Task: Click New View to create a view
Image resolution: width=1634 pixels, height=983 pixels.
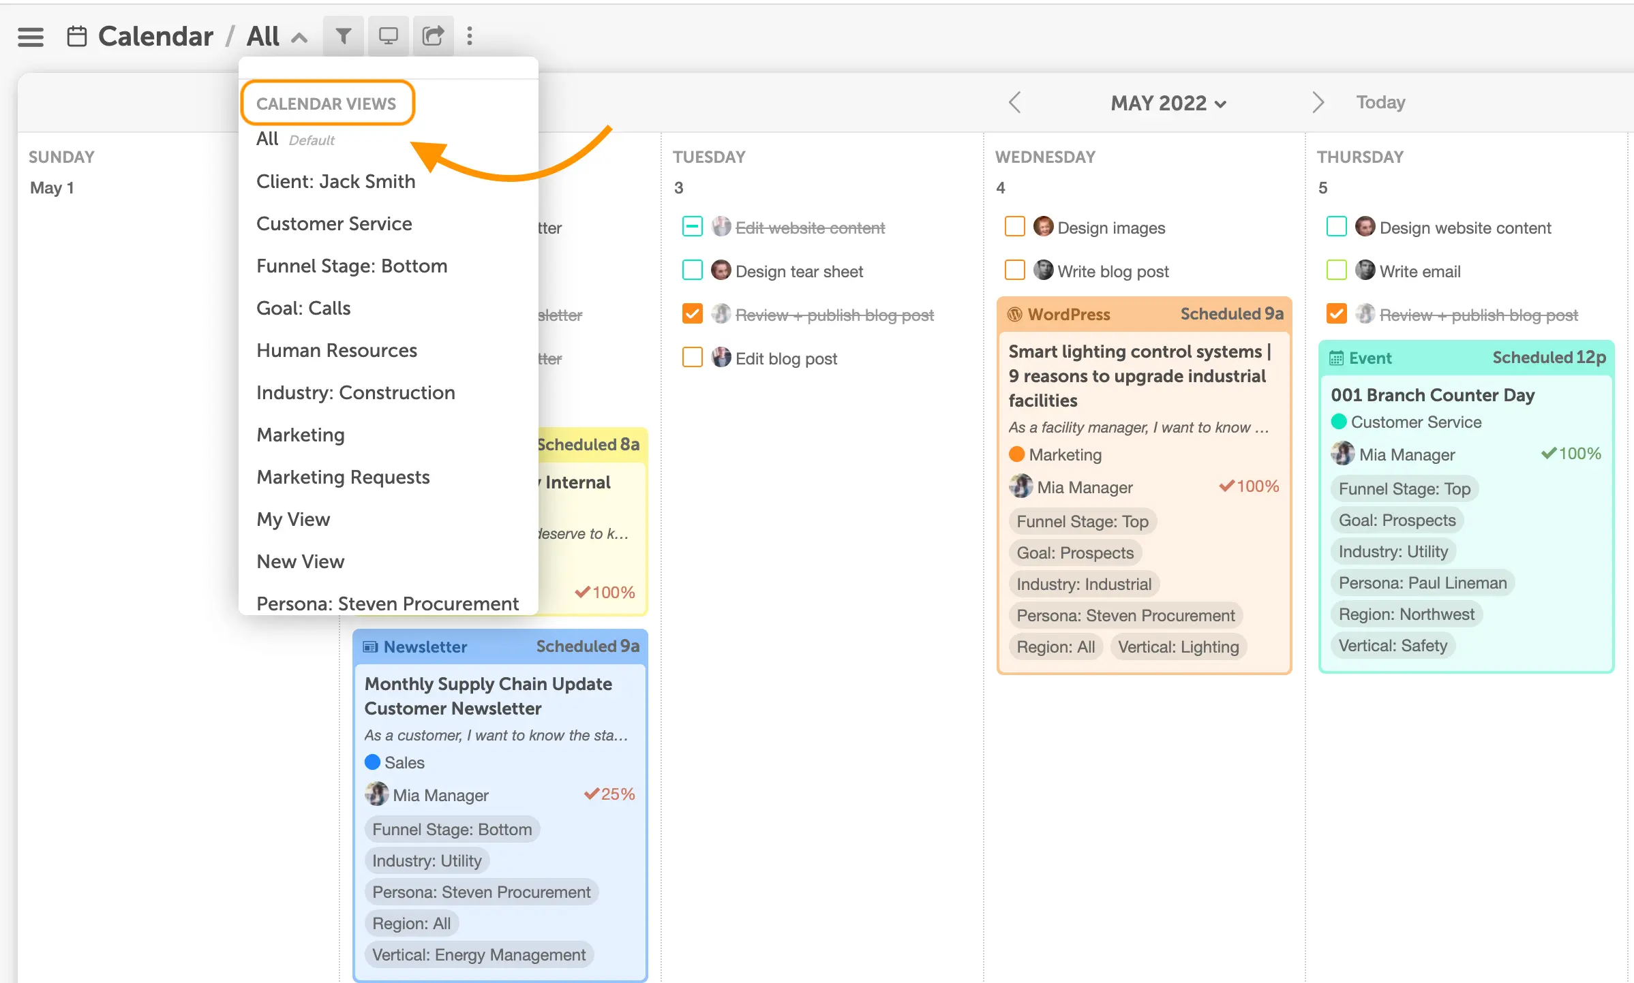Action: click(x=301, y=561)
